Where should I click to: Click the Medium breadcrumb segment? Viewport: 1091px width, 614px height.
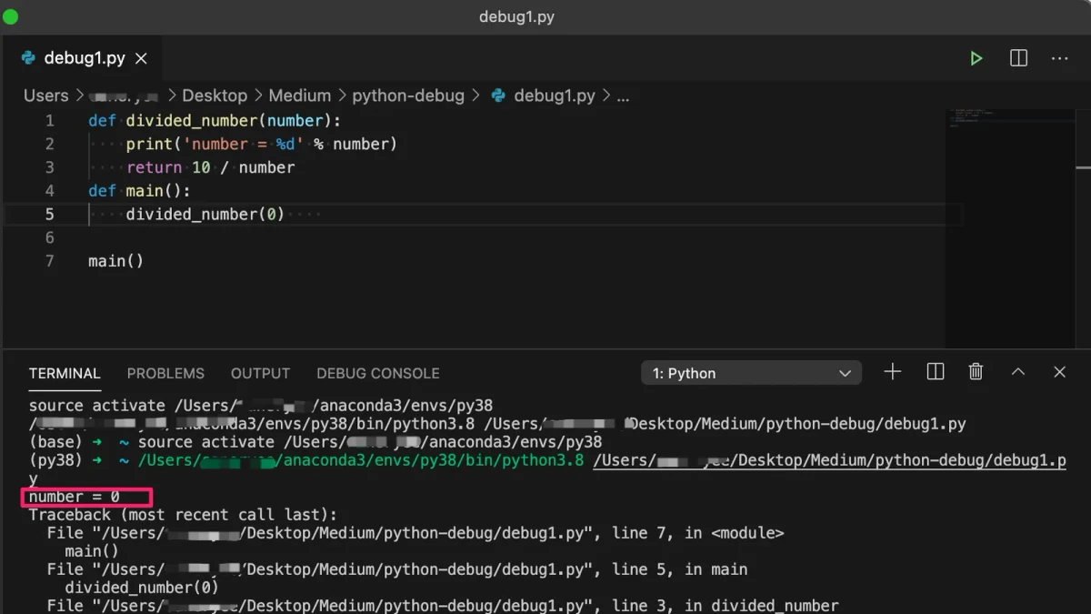[300, 96]
